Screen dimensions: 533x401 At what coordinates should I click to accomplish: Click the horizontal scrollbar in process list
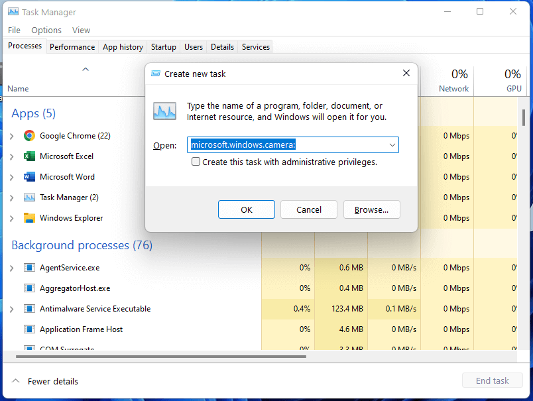[x=161, y=357]
